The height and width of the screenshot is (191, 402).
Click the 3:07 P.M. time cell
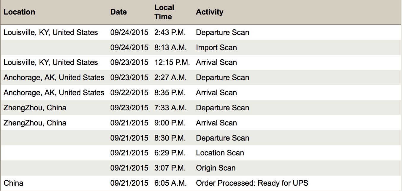pos(170,168)
